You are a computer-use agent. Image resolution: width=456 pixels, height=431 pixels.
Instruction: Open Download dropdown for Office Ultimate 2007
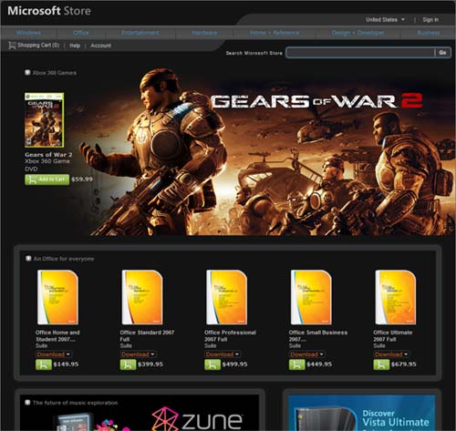pos(391,354)
